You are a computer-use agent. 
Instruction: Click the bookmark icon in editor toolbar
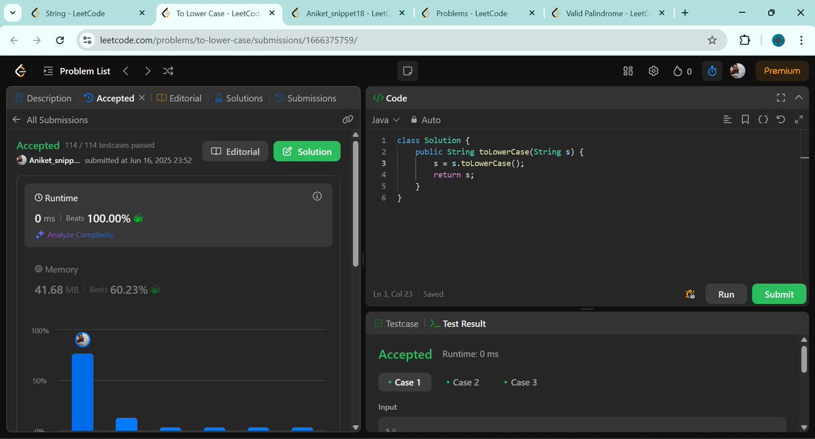pyautogui.click(x=745, y=119)
